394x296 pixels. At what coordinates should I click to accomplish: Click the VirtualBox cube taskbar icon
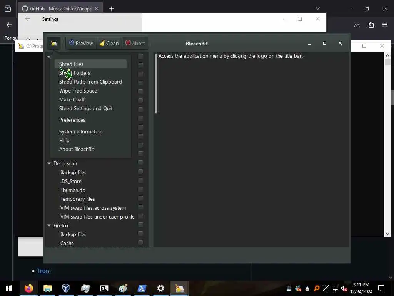coord(66,288)
